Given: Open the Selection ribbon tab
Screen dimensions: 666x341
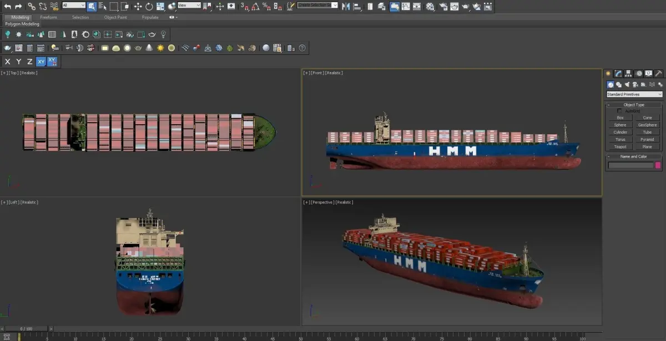Looking at the screenshot, I should pos(80,17).
